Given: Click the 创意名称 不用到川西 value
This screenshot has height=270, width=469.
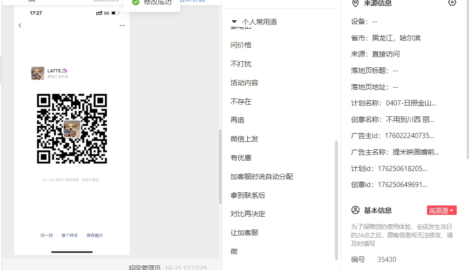Looking at the screenshot, I should click(x=410, y=120).
